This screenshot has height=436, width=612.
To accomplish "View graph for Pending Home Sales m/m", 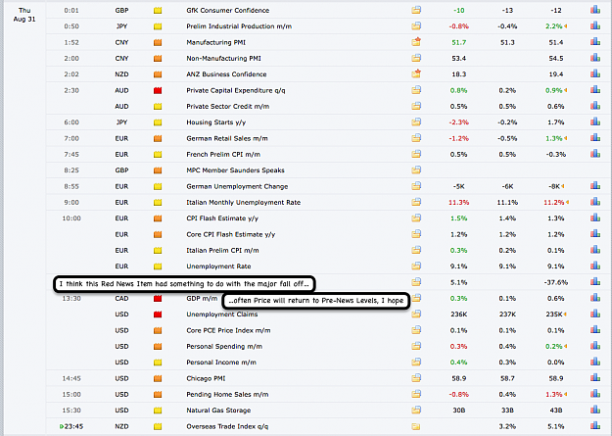I will [x=595, y=394].
